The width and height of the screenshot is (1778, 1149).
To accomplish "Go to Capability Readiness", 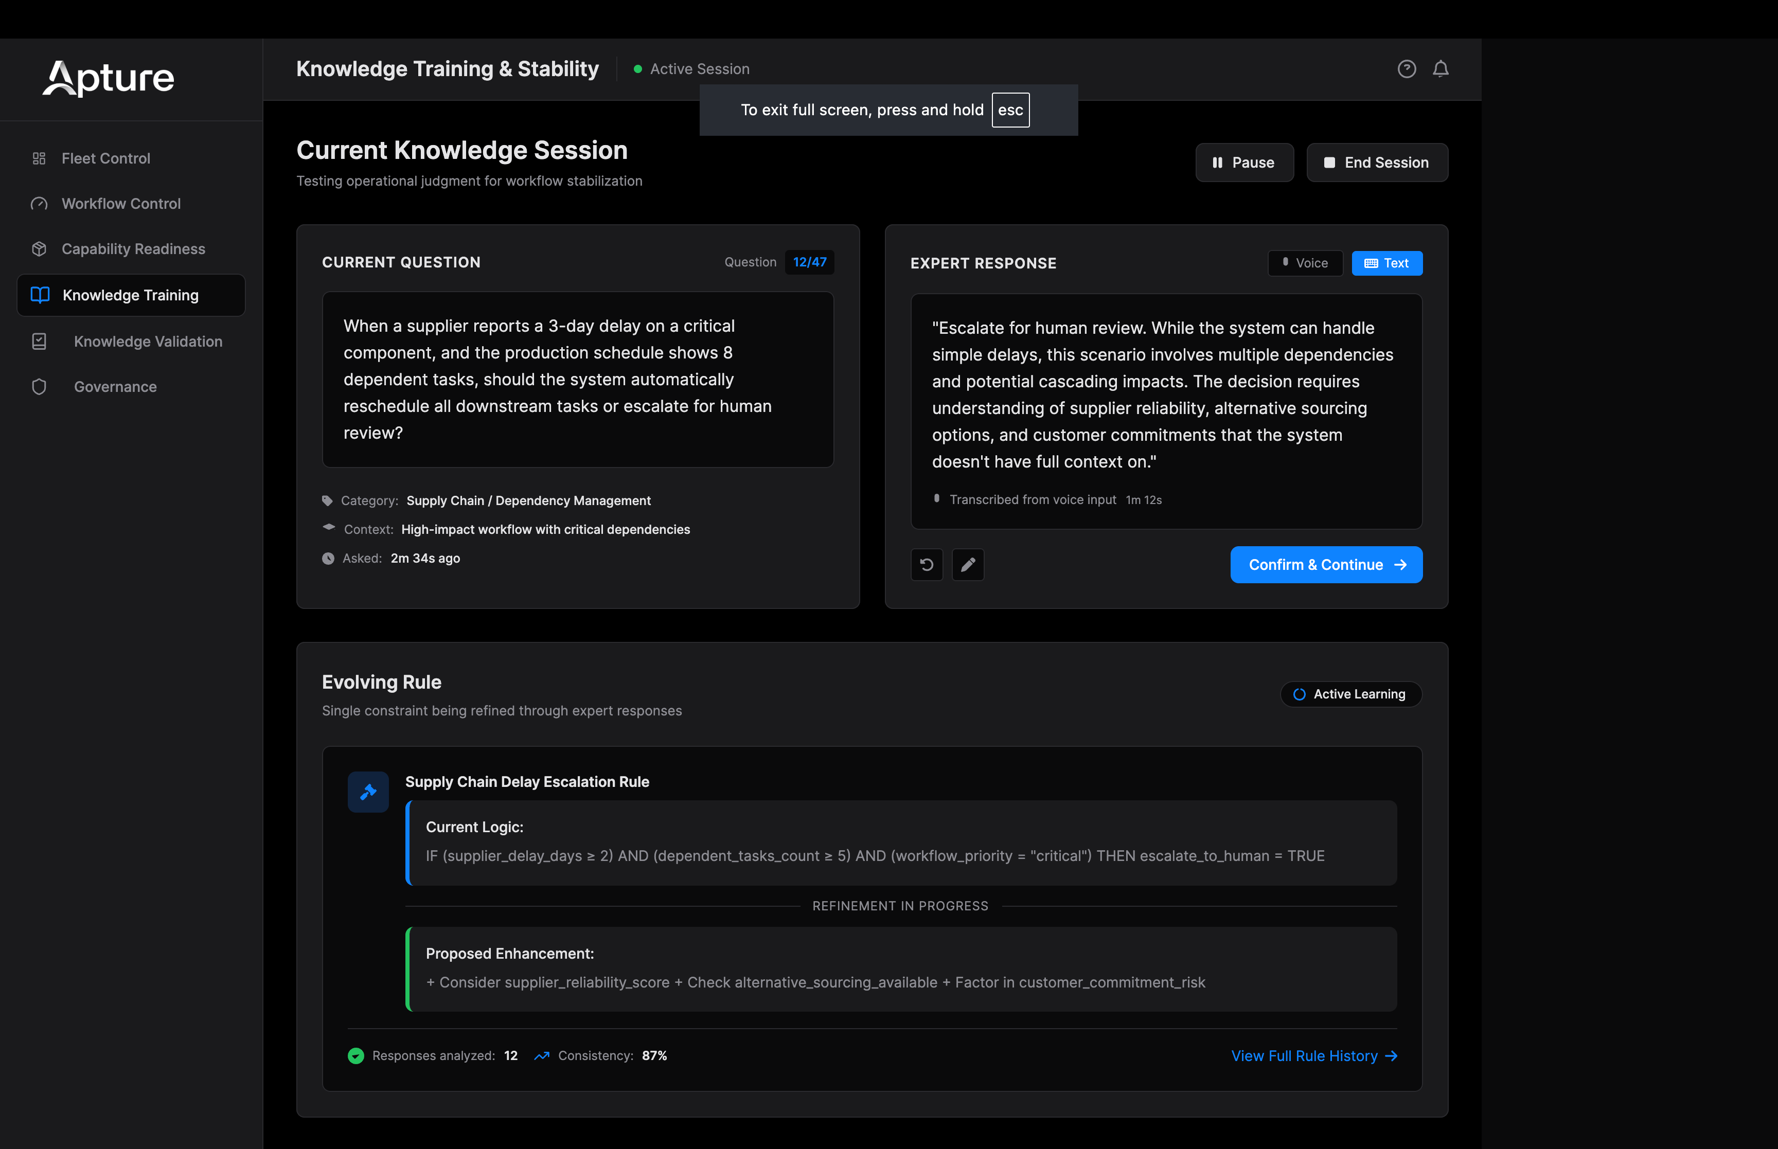I will (x=131, y=248).
